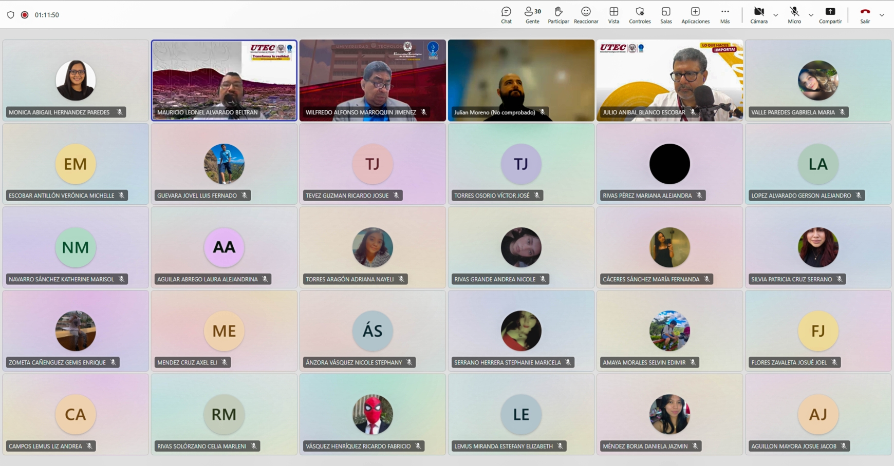The width and height of the screenshot is (894, 466).
Task: Open the Aplicaciones panel
Action: [695, 15]
